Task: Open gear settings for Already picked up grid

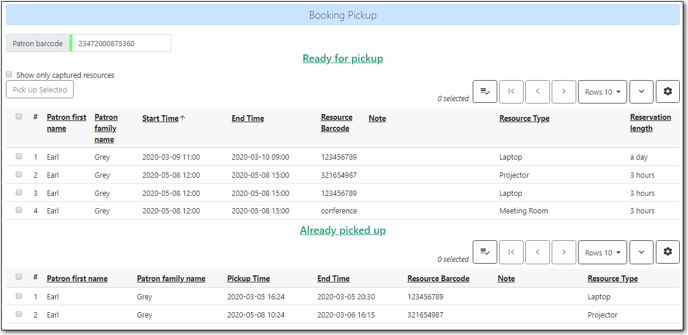Action: (668, 253)
